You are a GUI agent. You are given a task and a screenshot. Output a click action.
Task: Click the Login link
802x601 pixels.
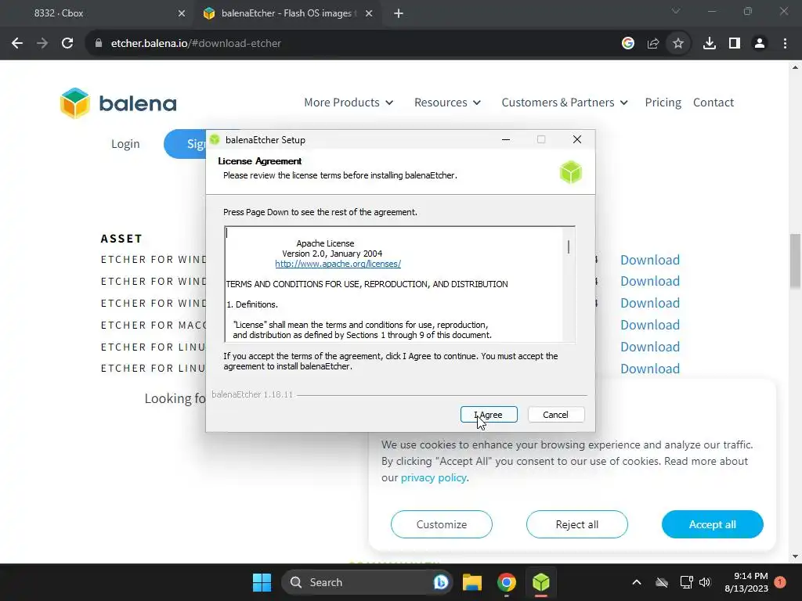click(x=125, y=144)
